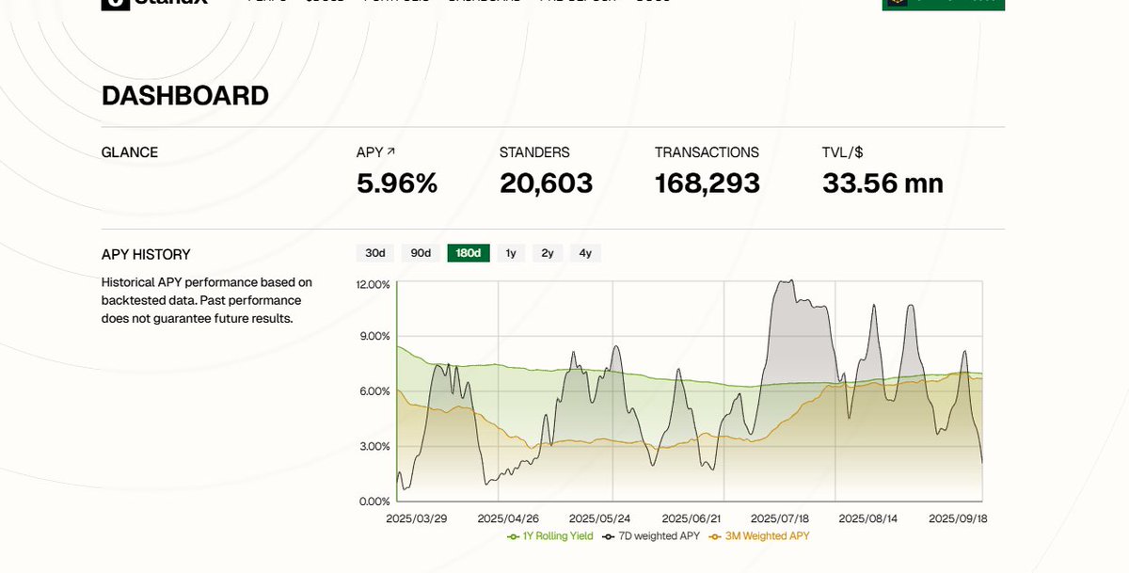1129x573 pixels.
Task: Click the TRANSACTIONS label
Action: tap(707, 152)
